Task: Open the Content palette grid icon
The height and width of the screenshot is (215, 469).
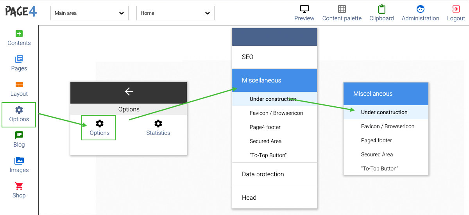Action: coord(342,9)
